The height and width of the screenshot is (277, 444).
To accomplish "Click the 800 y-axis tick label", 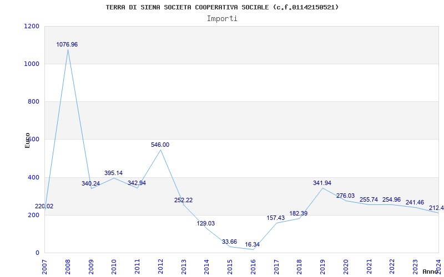I will (x=33, y=101).
